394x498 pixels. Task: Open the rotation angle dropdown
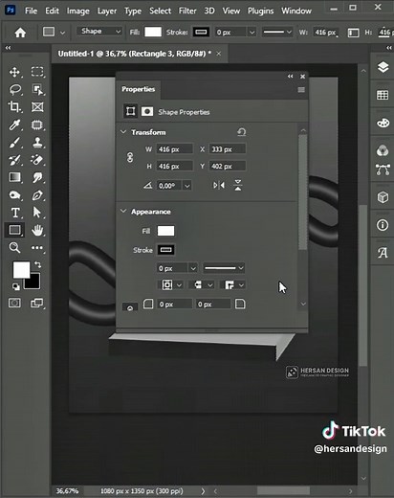(187, 186)
